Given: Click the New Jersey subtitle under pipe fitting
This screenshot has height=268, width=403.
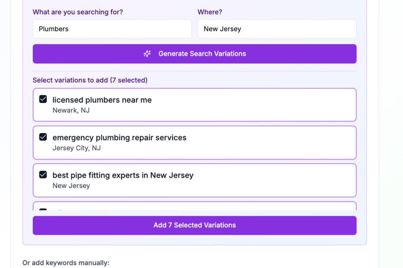Looking at the screenshot, I should pyautogui.click(x=71, y=186).
